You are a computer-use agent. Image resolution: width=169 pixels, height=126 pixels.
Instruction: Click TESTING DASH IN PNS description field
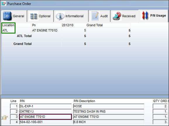click(108, 111)
